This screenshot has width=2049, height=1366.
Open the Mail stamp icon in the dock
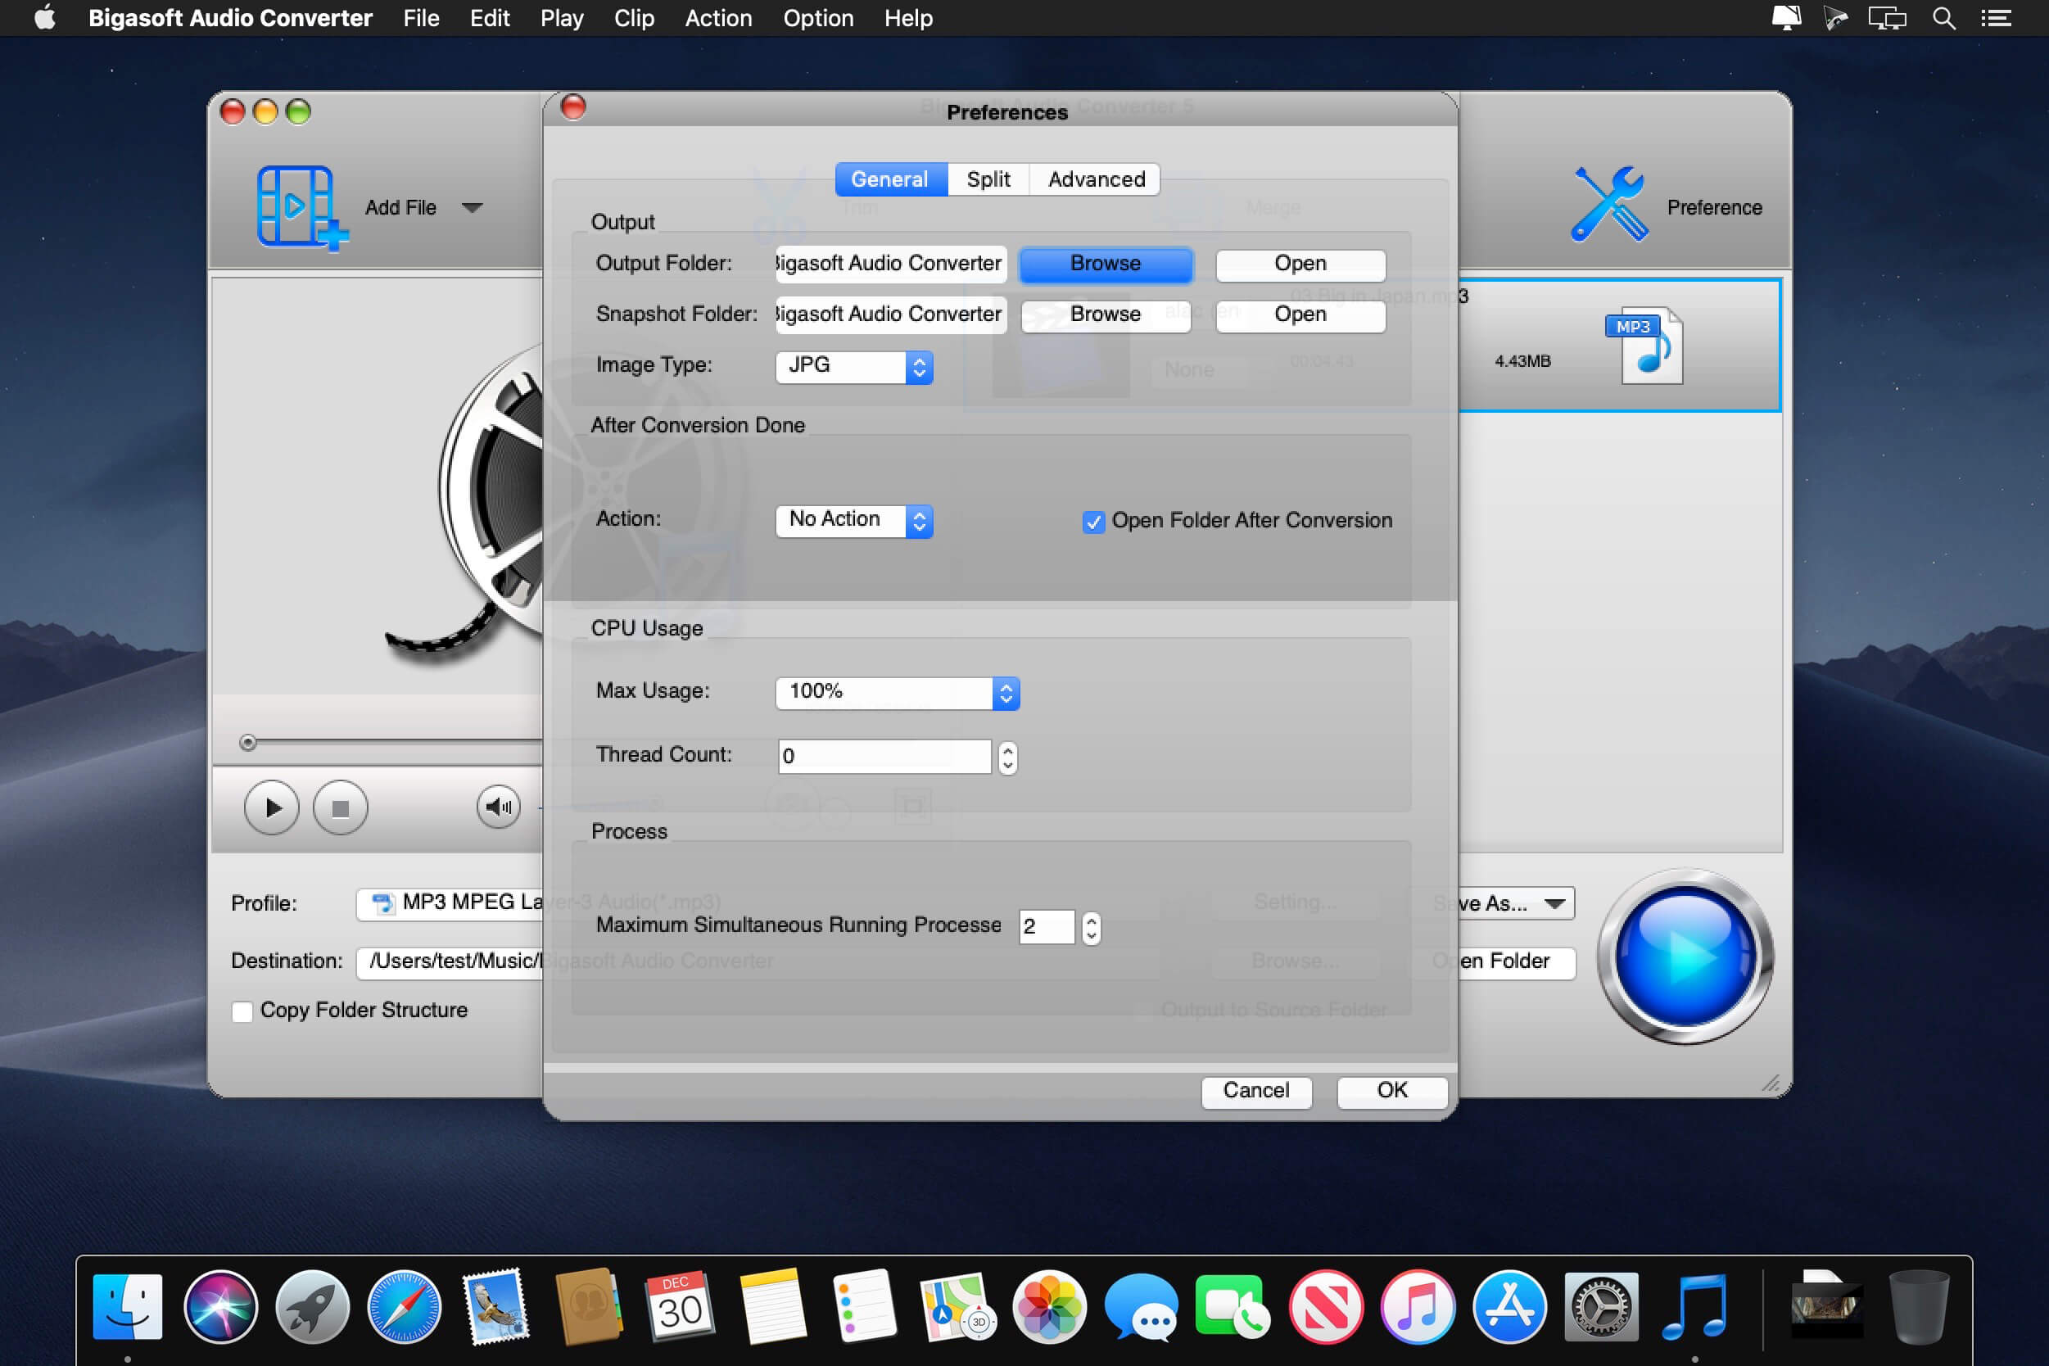pos(496,1307)
